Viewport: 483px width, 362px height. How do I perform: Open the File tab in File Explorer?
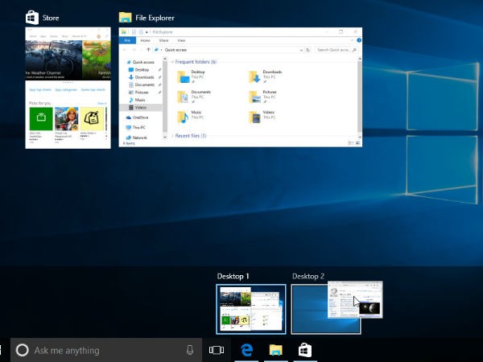coord(127,39)
